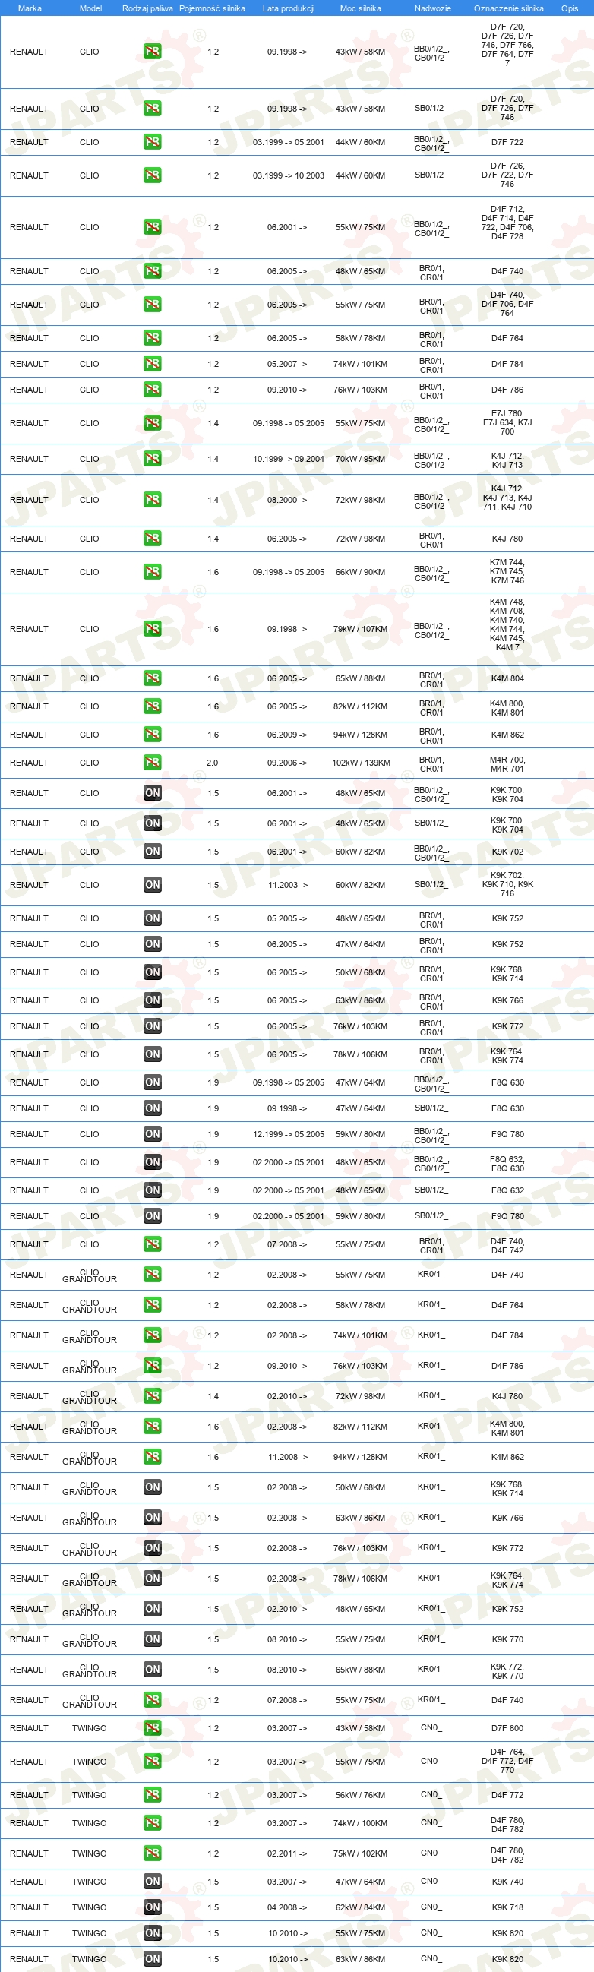The height and width of the screenshot is (1972, 594).
Task: Click petrol icon in Clio 1.2 48kW D4F 740 row
Action: point(153,271)
